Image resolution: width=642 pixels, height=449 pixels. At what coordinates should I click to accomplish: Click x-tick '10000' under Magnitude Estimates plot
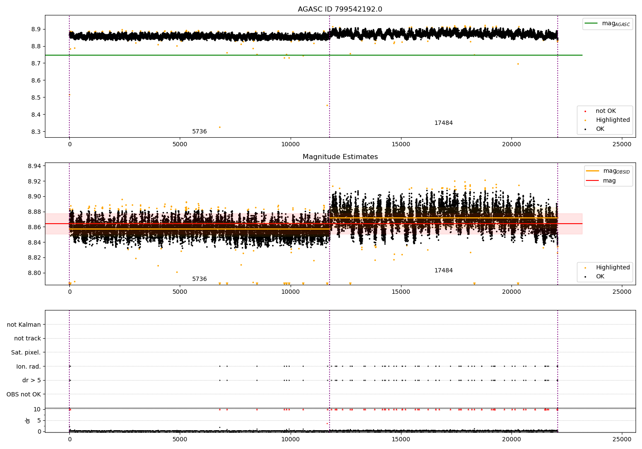click(291, 292)
